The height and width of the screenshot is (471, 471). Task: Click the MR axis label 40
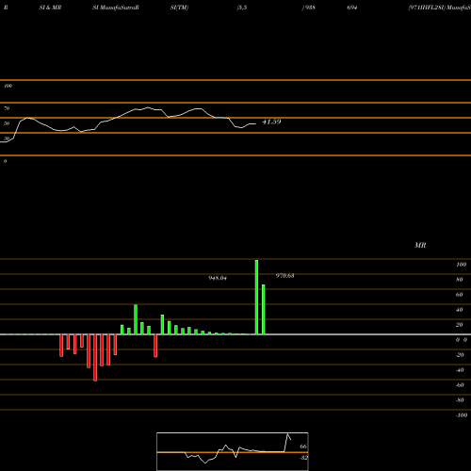point(460,310)
